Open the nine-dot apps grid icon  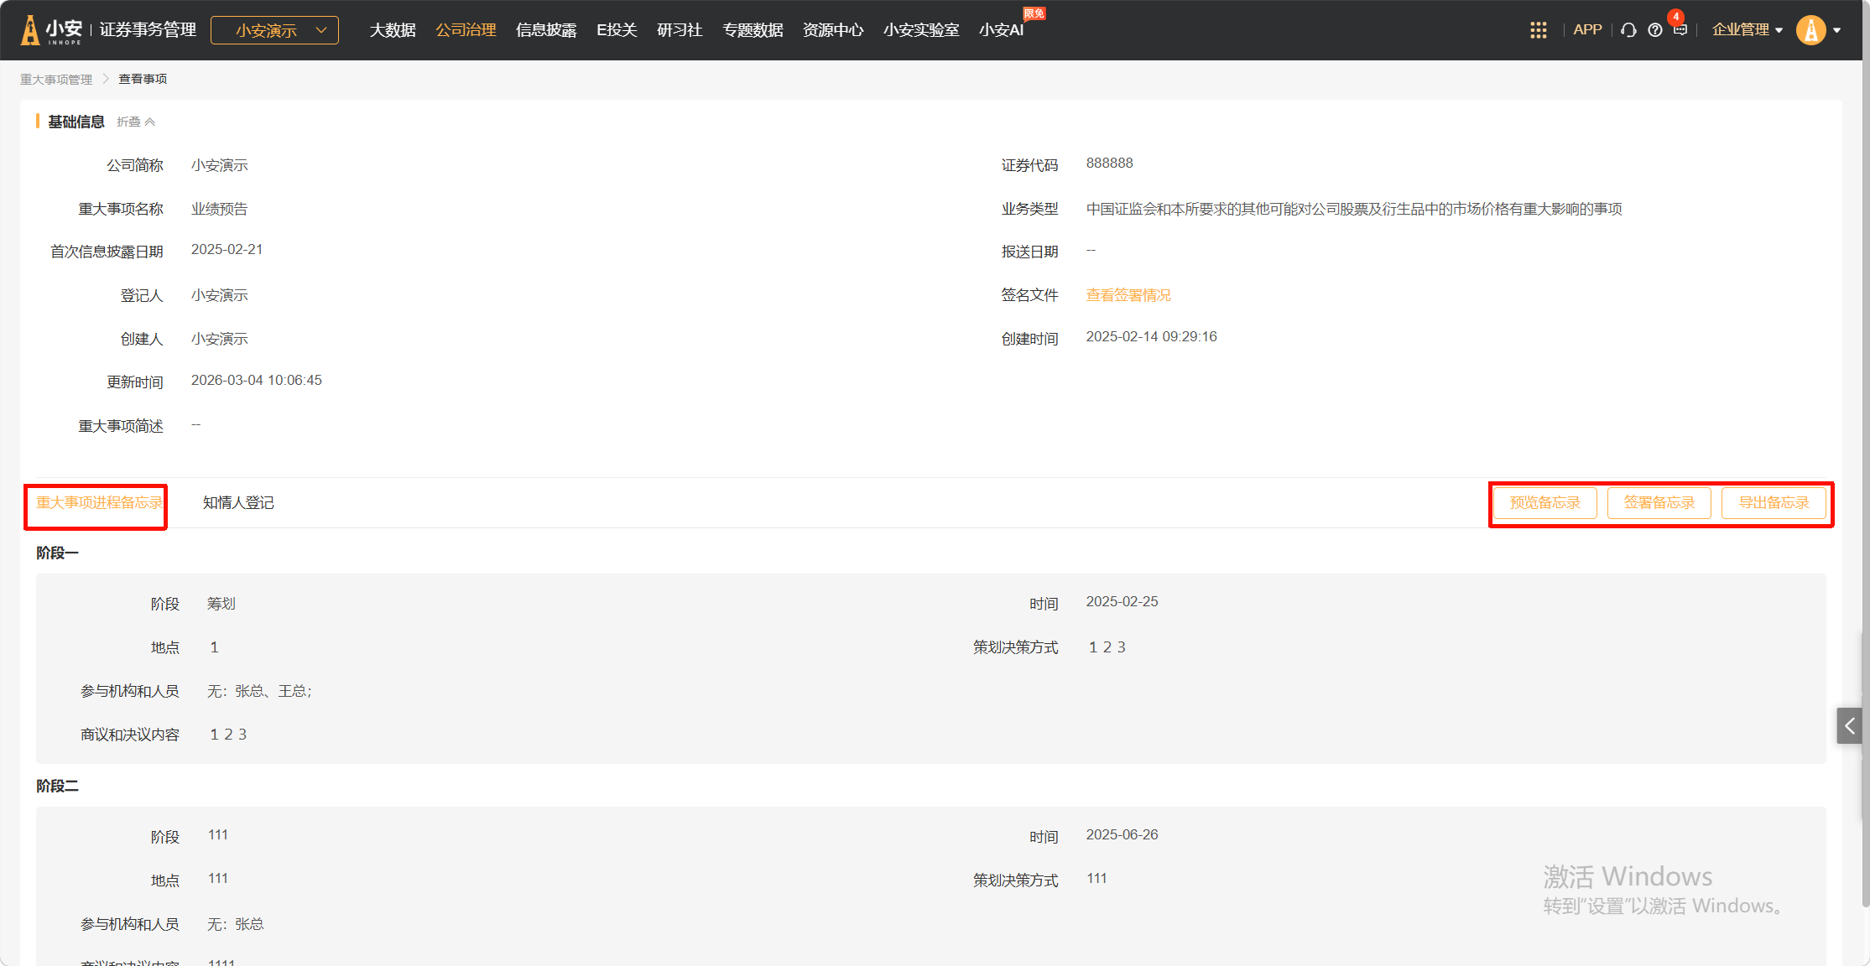tap(1538, 30)
